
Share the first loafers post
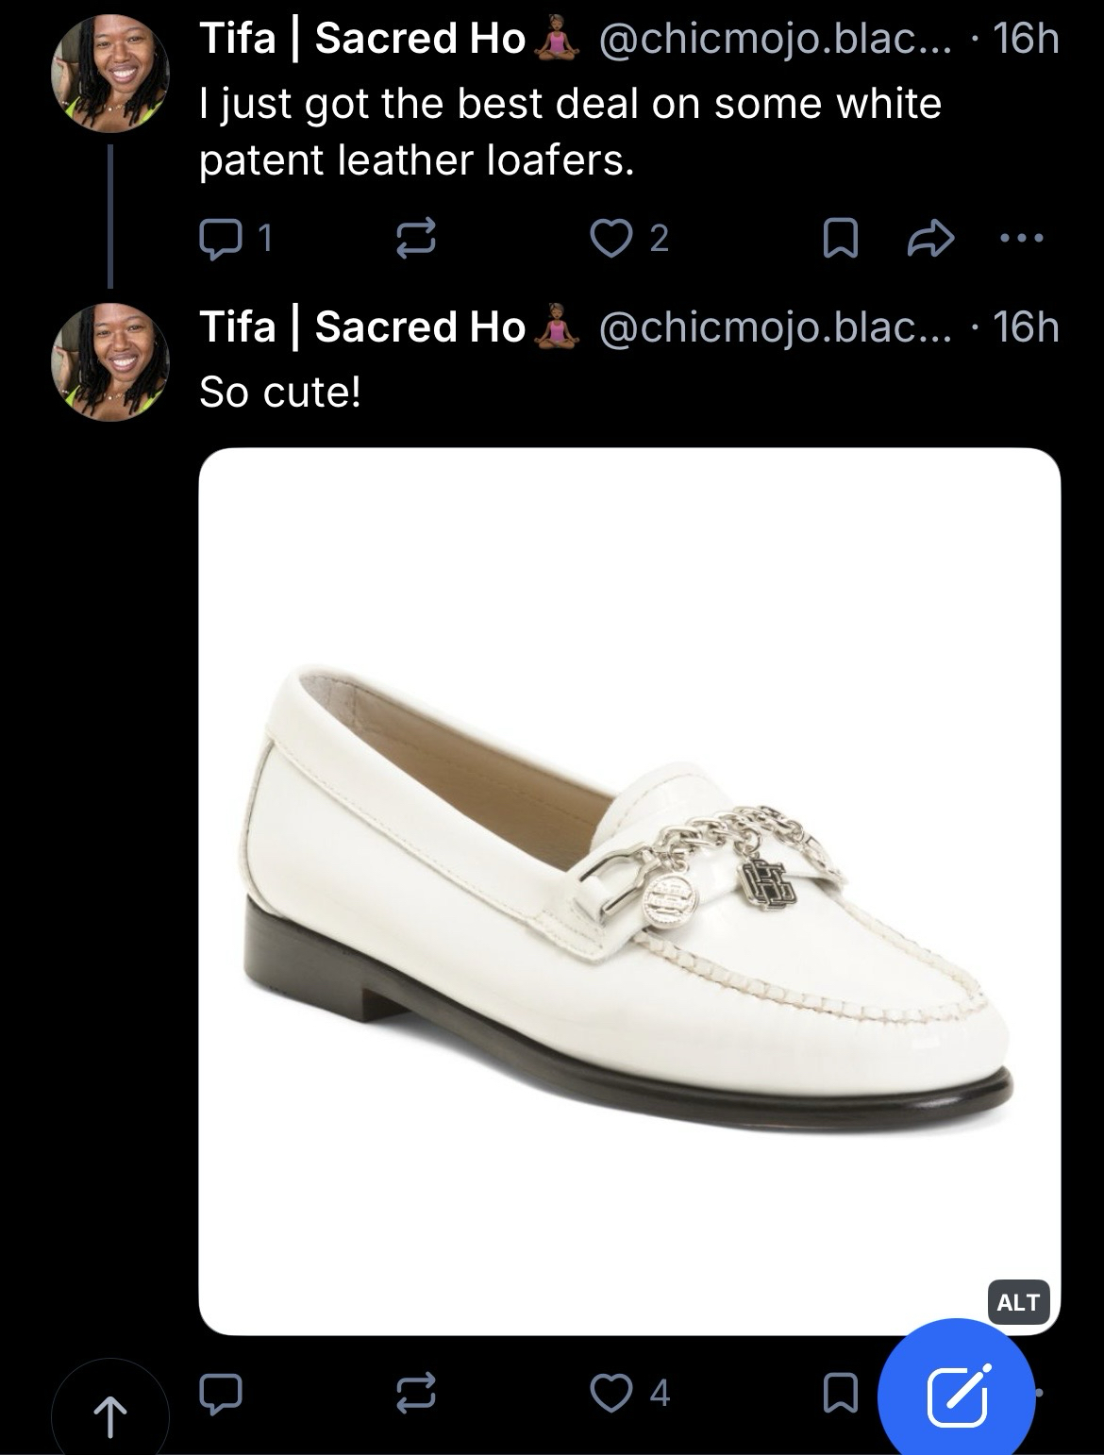[930, 239]
